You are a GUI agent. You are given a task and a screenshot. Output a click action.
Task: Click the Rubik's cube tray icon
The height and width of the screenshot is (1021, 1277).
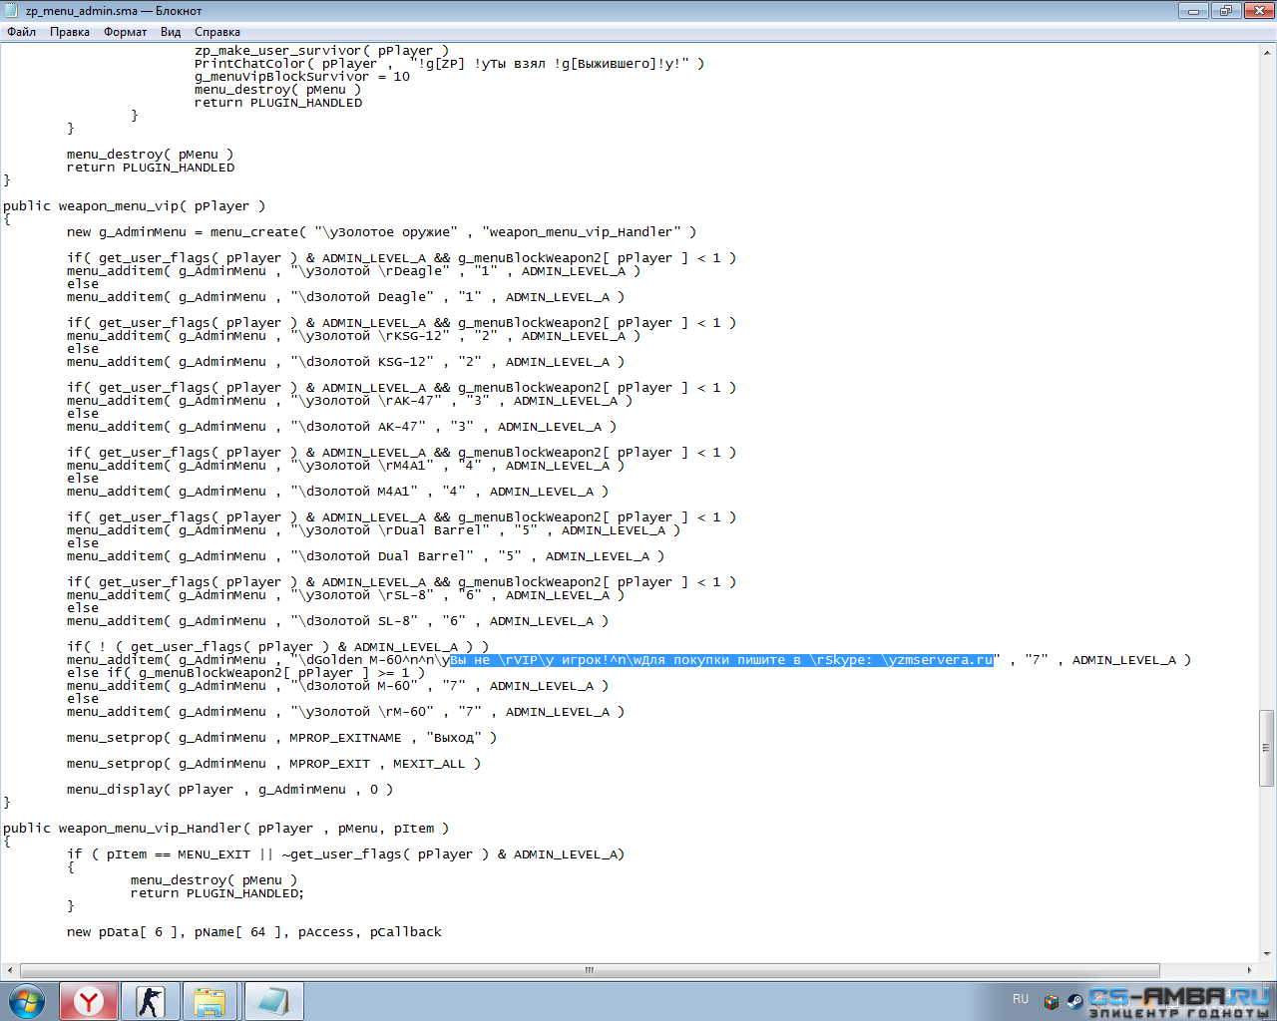(1051, 1001)
